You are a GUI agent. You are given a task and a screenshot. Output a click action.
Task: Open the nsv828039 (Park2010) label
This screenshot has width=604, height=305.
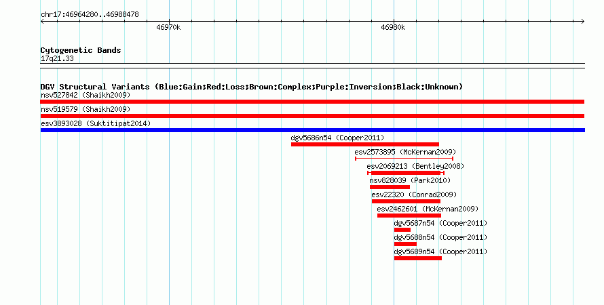tap(410, 180)
